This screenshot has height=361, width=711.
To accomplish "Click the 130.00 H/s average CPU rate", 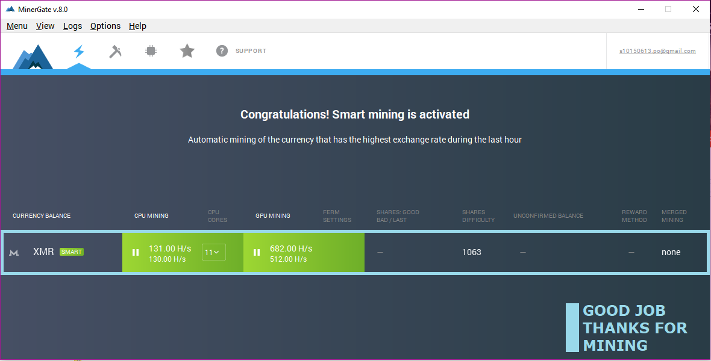I will click(168, 259).
